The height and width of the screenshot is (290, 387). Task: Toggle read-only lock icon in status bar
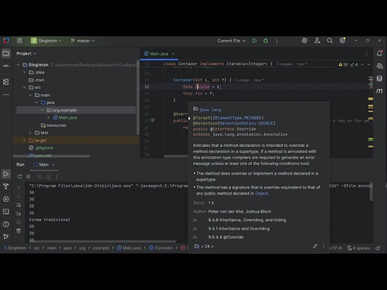pos(378,248)
